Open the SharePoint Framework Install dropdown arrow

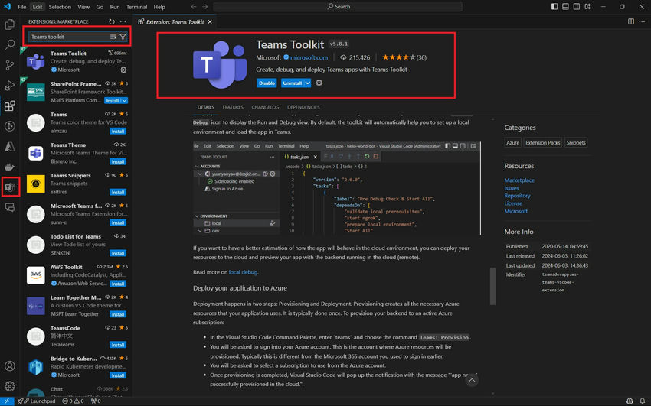(x=125, y=101)
